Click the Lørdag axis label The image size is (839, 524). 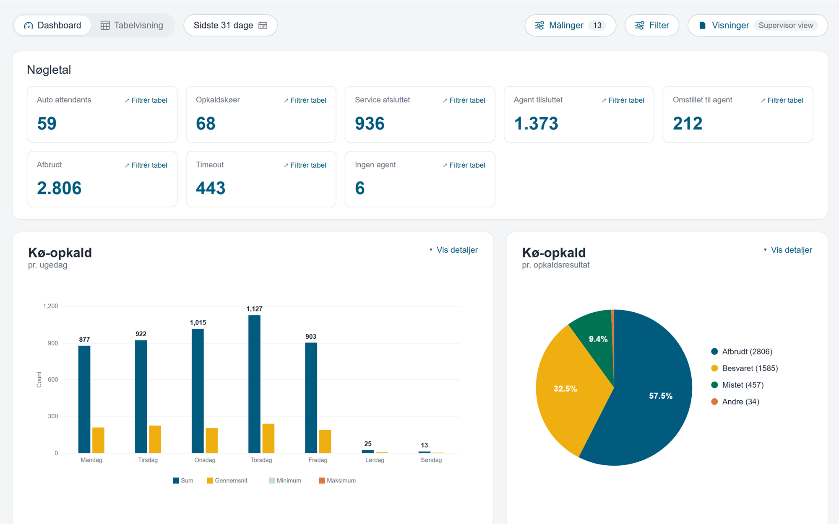tap(375, 460)
